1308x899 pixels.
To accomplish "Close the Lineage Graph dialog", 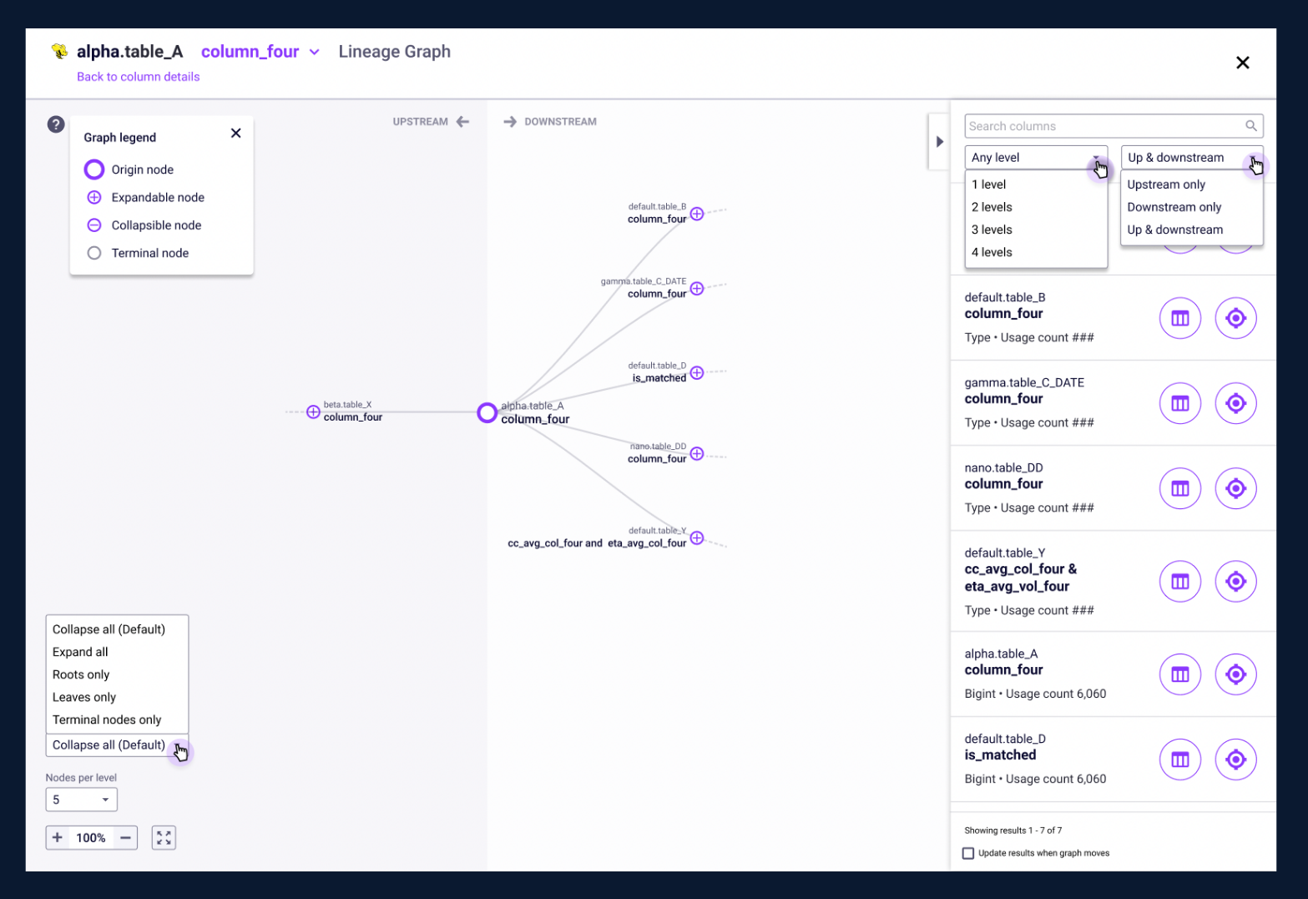I will click(1242, 63).
